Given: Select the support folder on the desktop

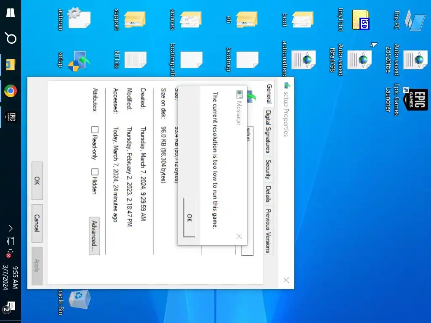Looking at the screenshot, I should (x=130, y=19).
